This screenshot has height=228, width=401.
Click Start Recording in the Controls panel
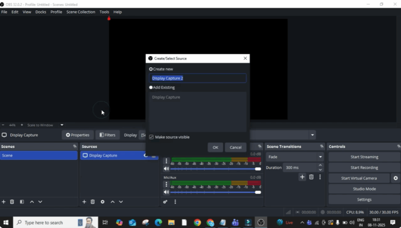(x=364, y=167)
